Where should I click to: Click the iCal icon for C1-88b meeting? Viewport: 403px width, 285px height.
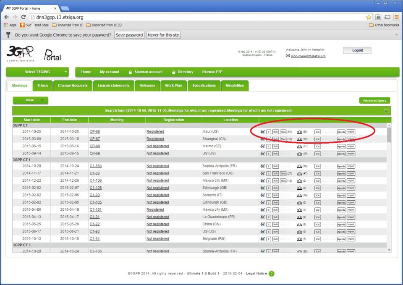[x=318, y=166]
